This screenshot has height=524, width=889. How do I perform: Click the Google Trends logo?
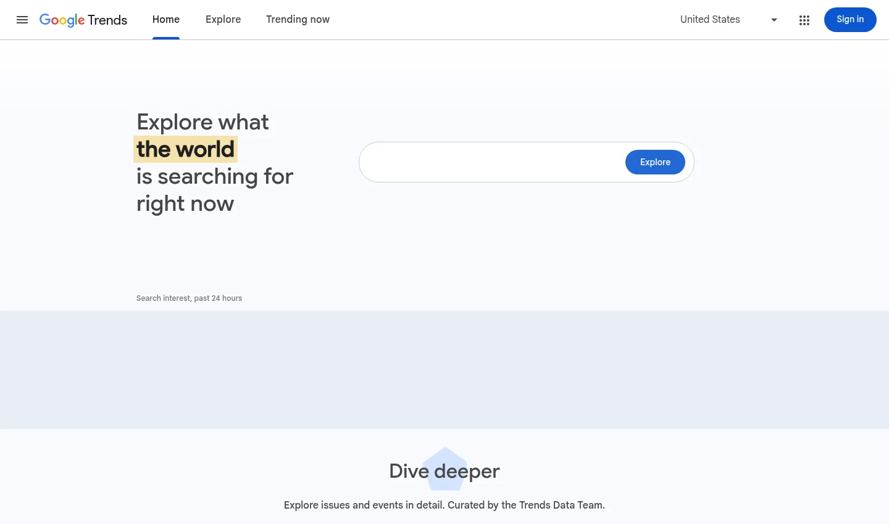click(83, 20)
